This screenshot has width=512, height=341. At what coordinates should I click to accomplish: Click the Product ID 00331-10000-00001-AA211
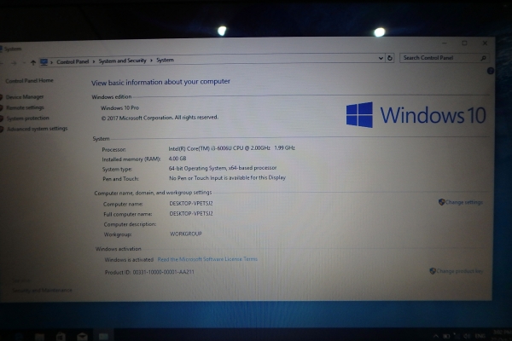[149, 272]
